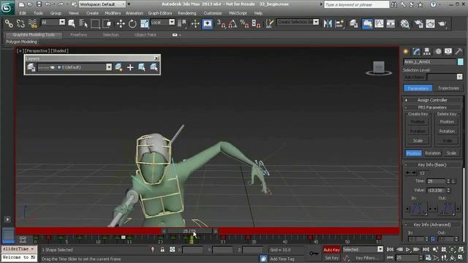Click the search keyword input field
This screenshot has height=263, width=468.
[x=356, y=4]
